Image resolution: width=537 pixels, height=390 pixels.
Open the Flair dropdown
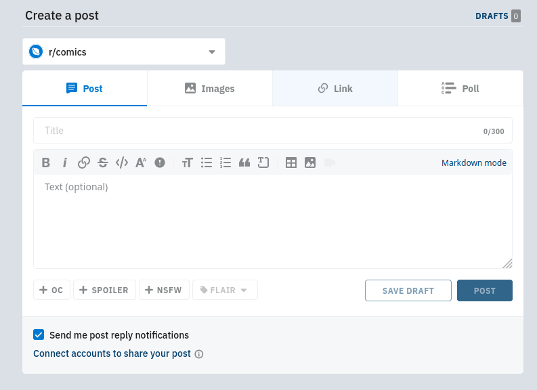(x=225, y=290)
